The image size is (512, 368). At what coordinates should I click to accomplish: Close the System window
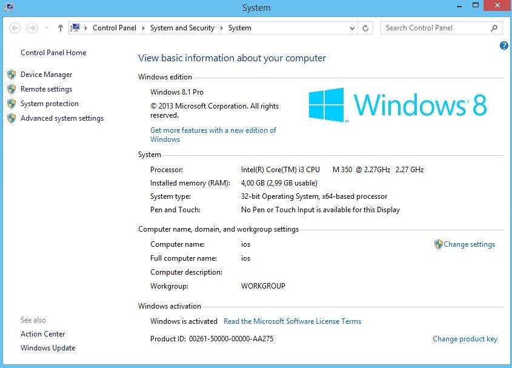[x=497, y=5]
